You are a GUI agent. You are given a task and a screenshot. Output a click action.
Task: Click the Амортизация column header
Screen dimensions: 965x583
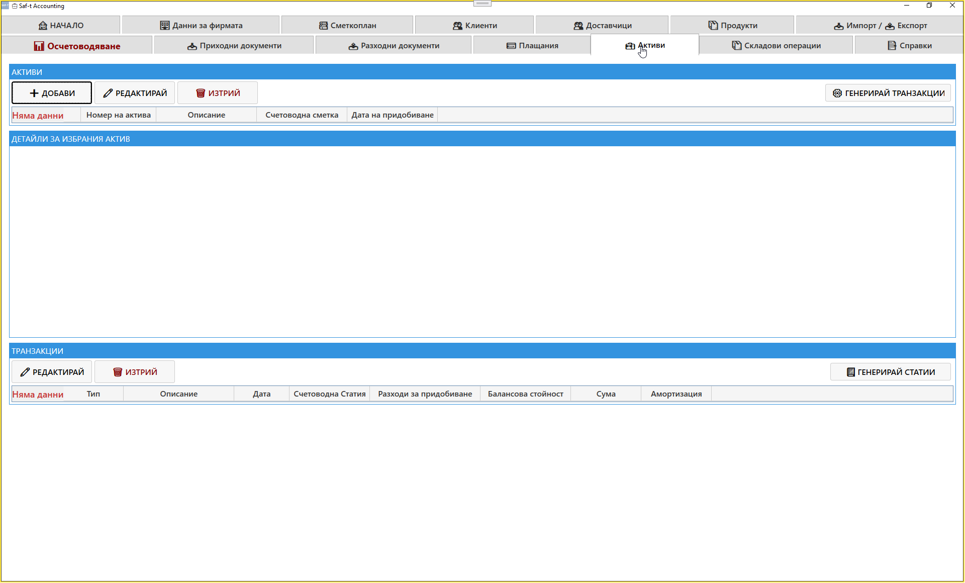click(677, 394)
